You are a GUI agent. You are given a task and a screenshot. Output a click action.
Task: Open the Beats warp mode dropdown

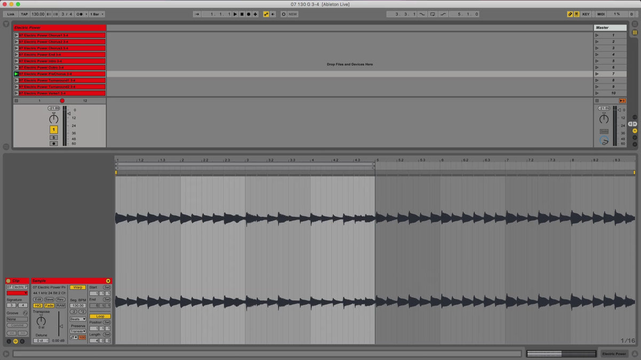[77, 319]
